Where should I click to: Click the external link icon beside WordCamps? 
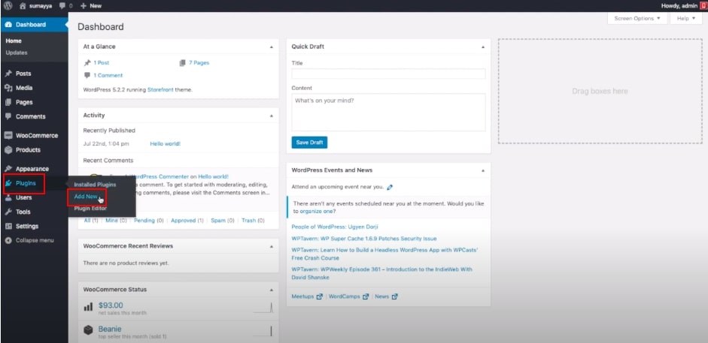pos(366,296)
